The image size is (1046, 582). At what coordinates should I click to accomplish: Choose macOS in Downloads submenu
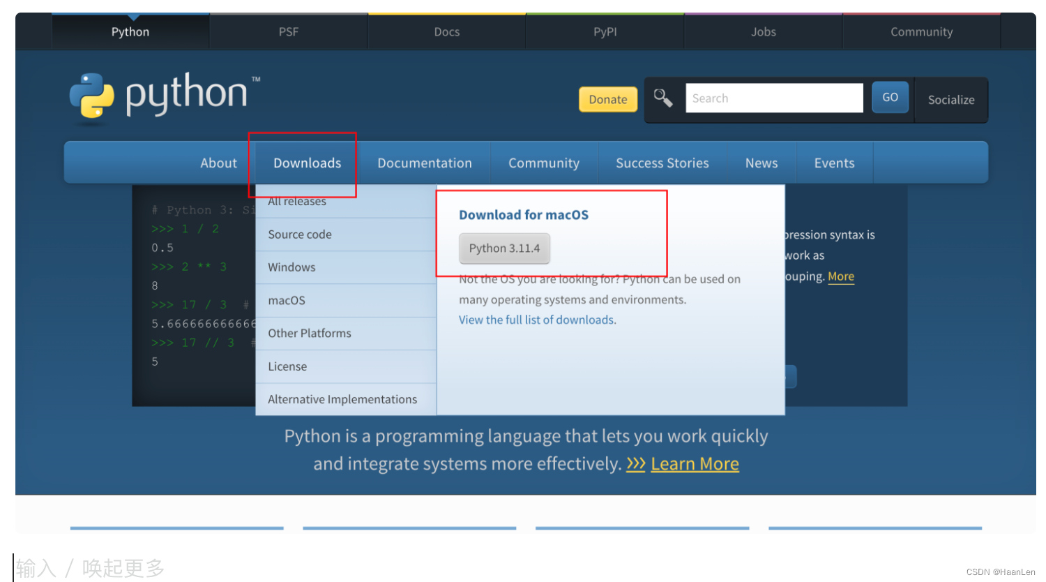(346, 300)
